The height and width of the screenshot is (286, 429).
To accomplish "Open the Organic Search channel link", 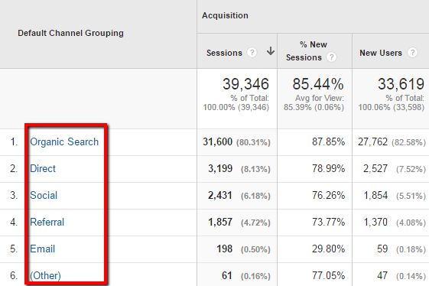I will click(64, 141).
